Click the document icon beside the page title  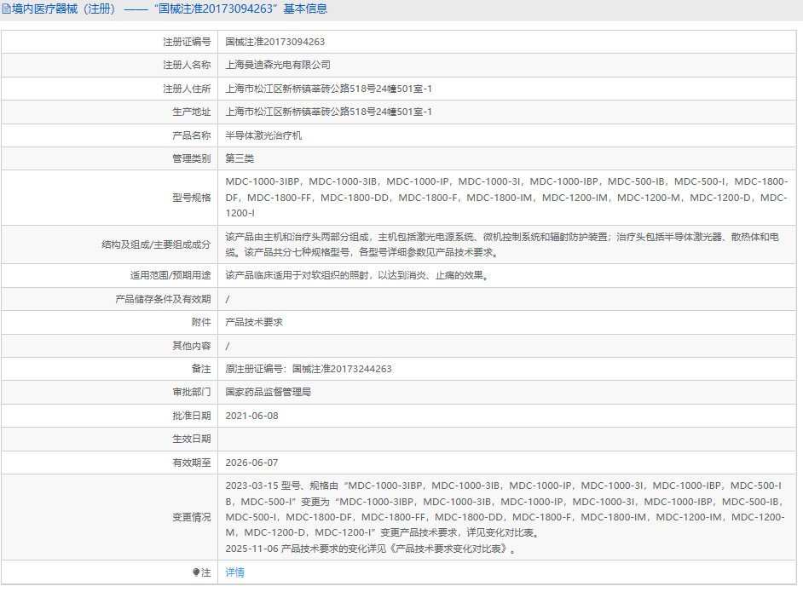pos(7,9)
